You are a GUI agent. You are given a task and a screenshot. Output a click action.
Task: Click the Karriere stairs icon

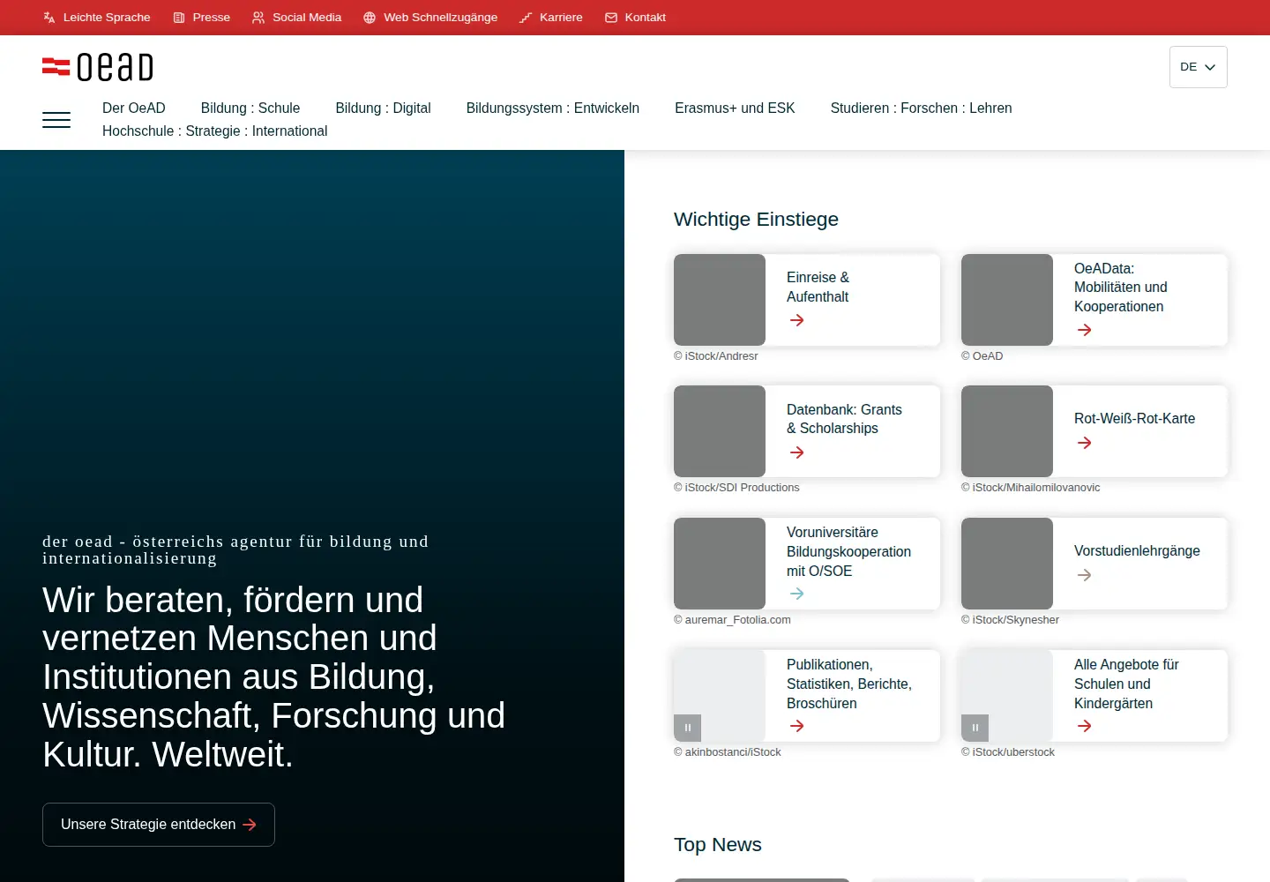[526, 18]
